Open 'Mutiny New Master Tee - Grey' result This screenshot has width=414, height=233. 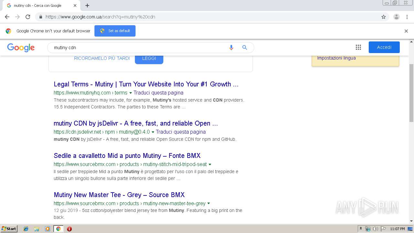click(119, 195)
